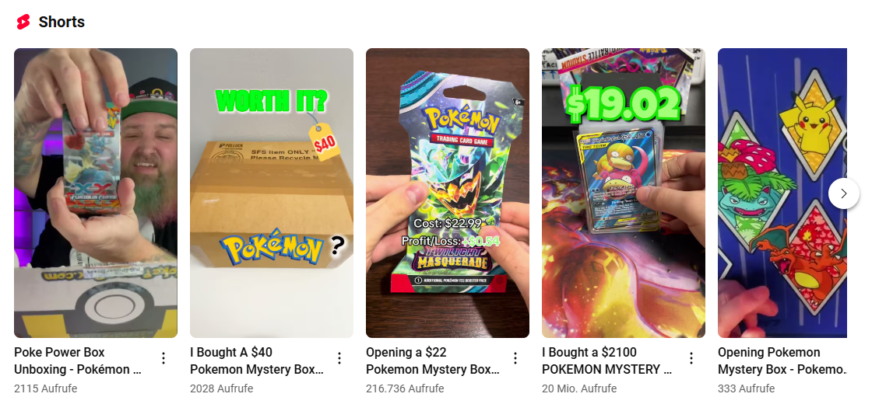
Task: Open 'Poke Power Box Unboxing' title link
Action: [x=78, y=360]
